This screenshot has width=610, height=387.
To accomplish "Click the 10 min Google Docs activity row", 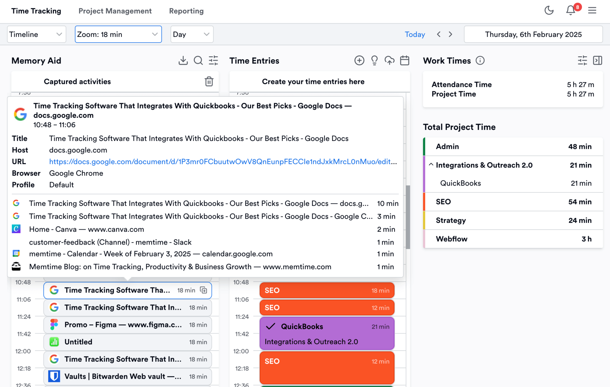I will point(205,203).
